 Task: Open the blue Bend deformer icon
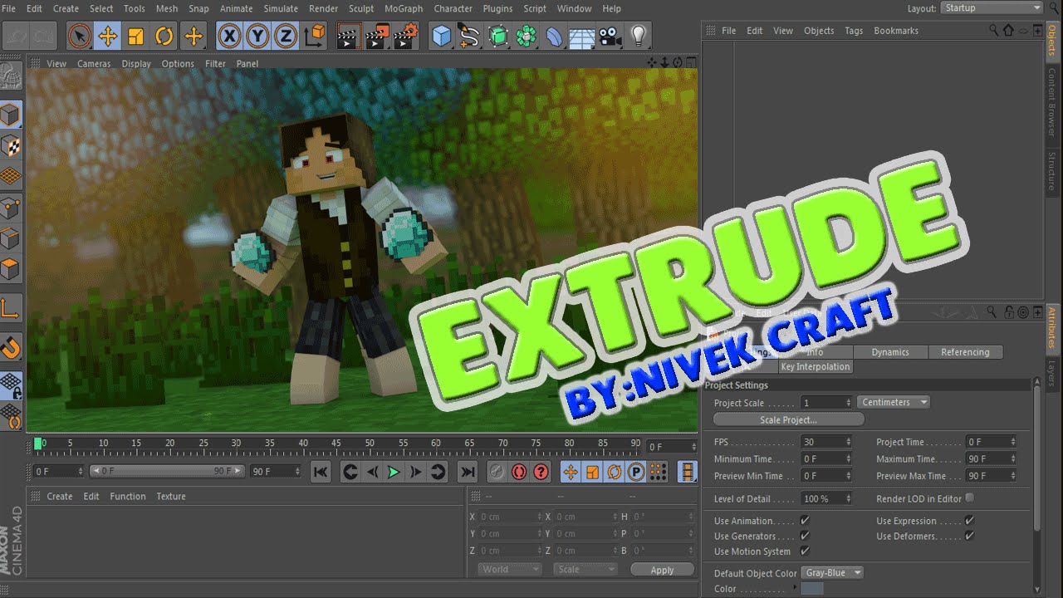pos(555,36)
